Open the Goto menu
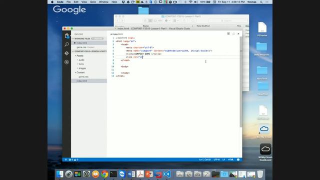Image resolution: width=320 pixels, height=180 pixels. (x=93, y=2)
